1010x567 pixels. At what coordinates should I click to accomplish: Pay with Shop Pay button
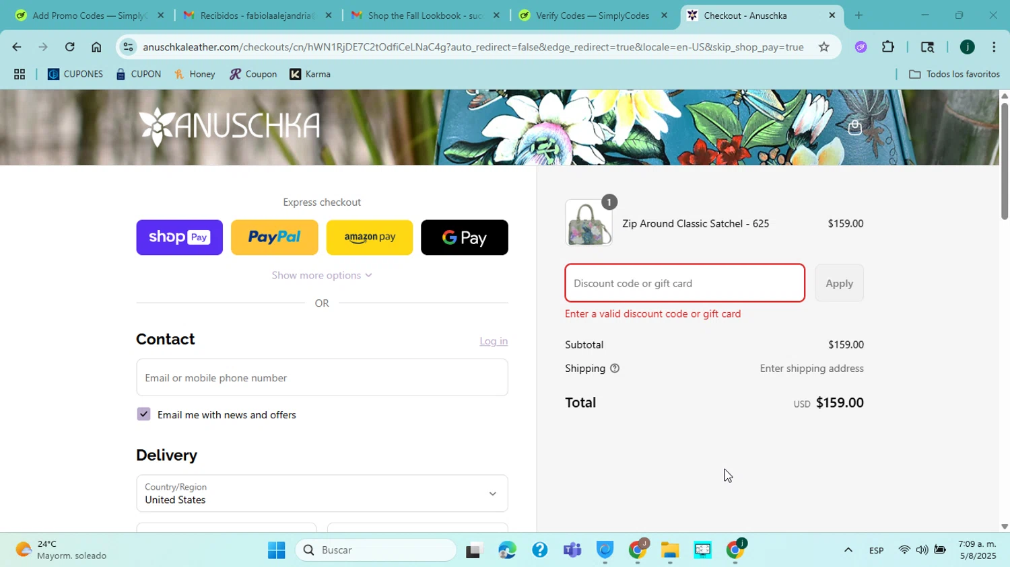(179, 237)
